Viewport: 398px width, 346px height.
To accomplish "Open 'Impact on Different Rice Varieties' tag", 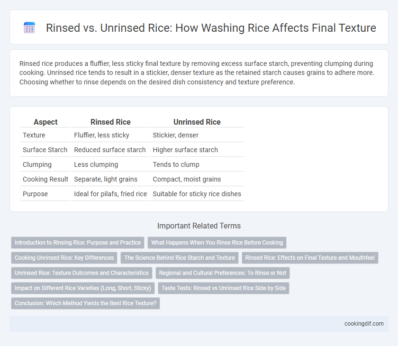I will (83, 288).
